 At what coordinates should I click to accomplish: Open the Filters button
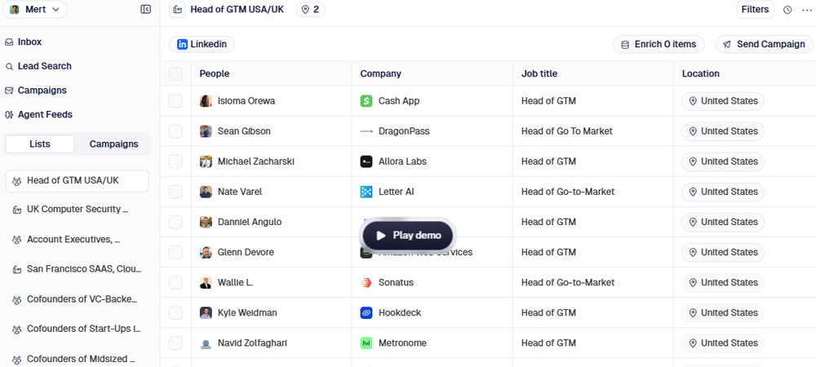[755, 9]
